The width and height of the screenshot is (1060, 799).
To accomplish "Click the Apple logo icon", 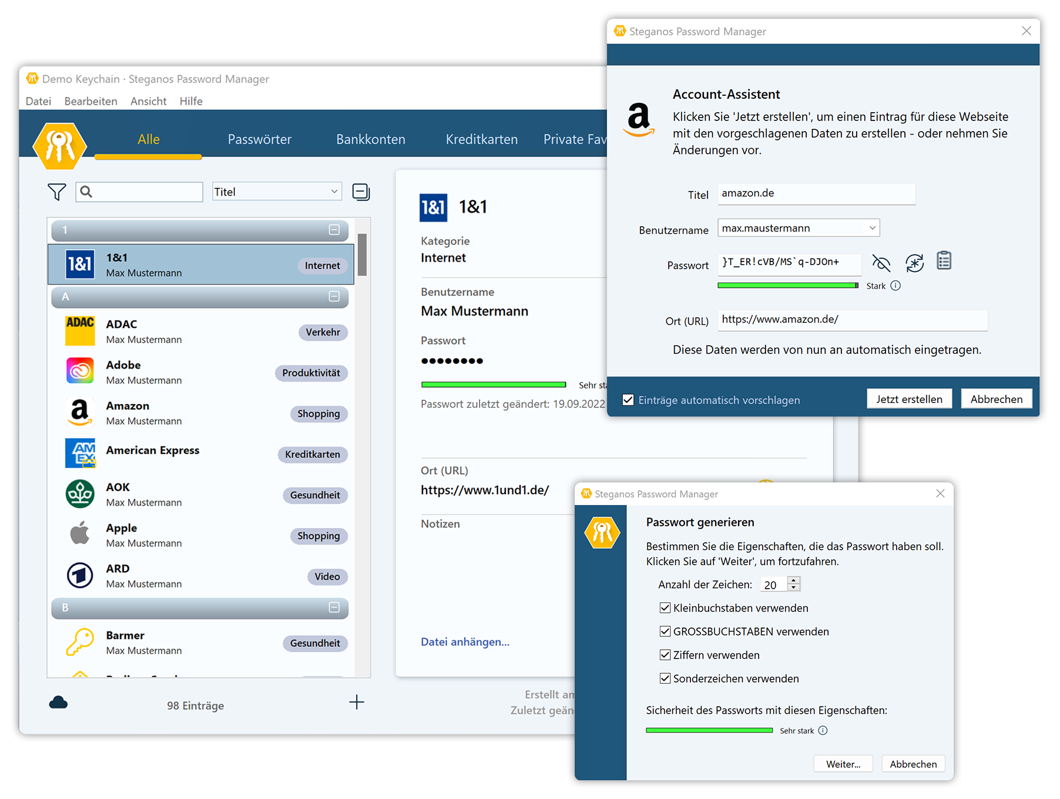I will point(80,533).
